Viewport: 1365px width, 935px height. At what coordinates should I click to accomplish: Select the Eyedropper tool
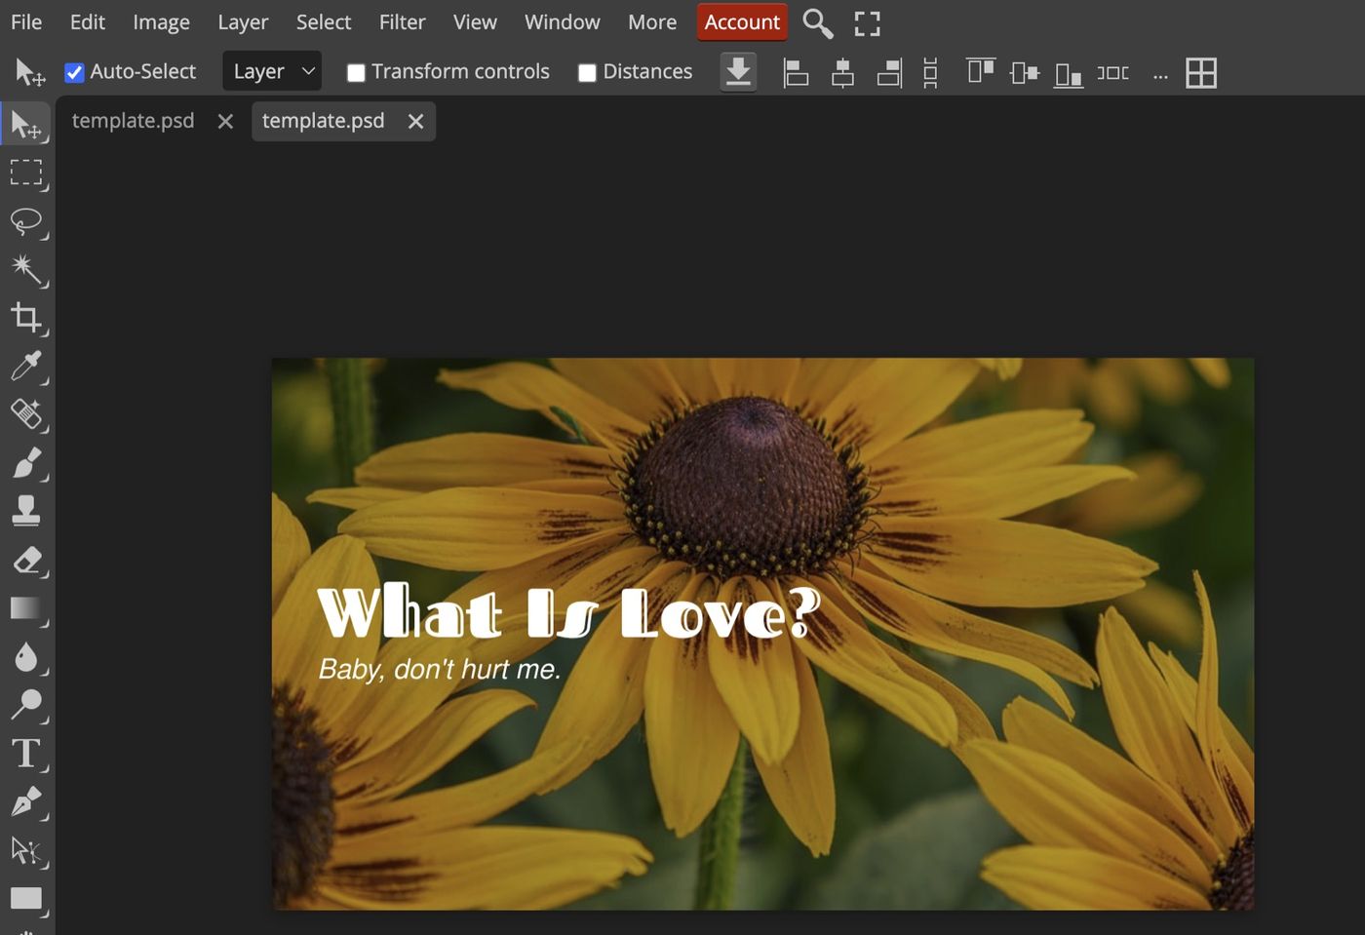[x=26, y=366]
